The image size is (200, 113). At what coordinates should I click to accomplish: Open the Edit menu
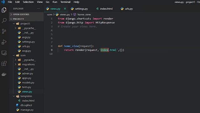[x=17, y=2]
